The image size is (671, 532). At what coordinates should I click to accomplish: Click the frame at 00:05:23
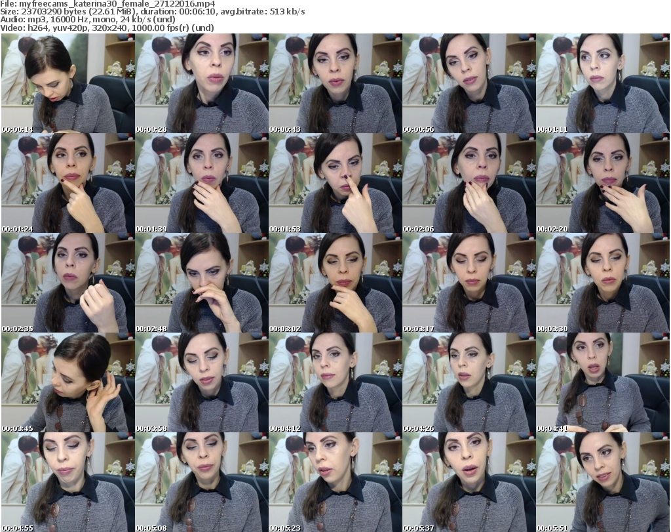coord(335,482)
